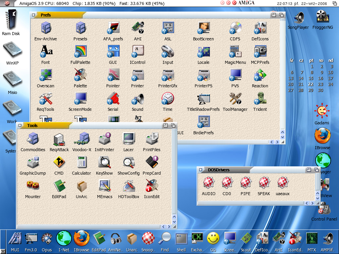This screenshot has width=339, height=254.
Task: Open the Pointer prefs icon
Action: pyautogui.click(x=113, y=75)
